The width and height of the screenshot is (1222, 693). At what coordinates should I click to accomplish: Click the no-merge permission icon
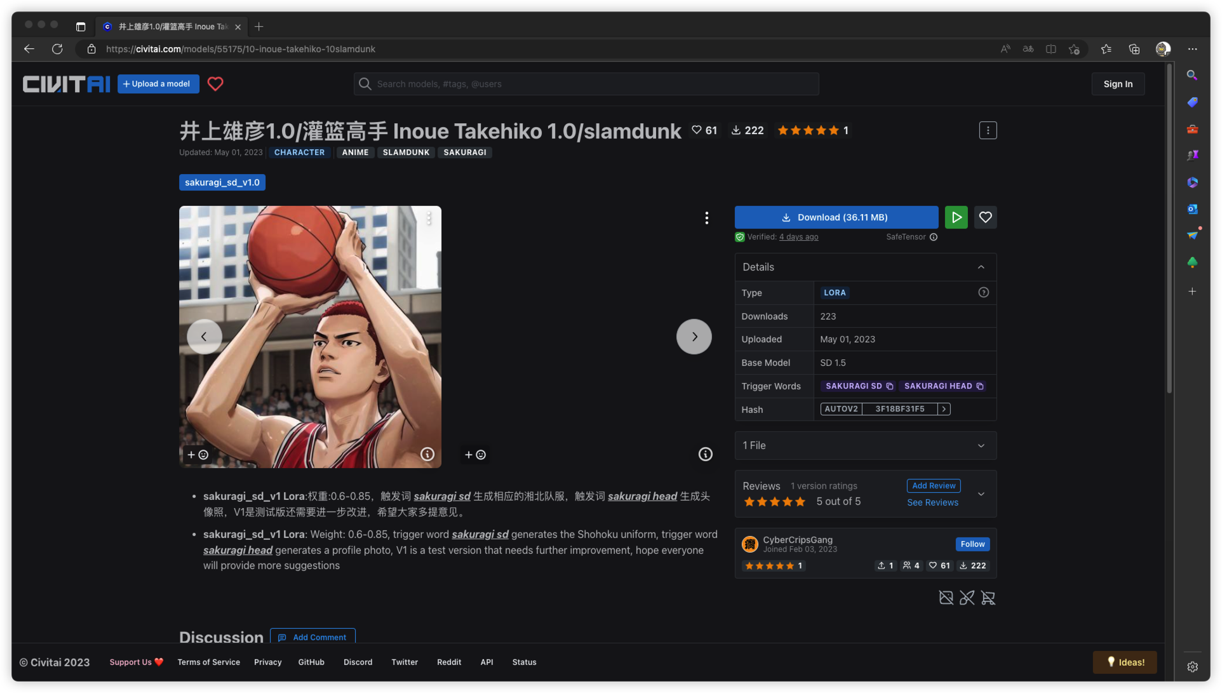pyautogui.click(x=967, y=598)
